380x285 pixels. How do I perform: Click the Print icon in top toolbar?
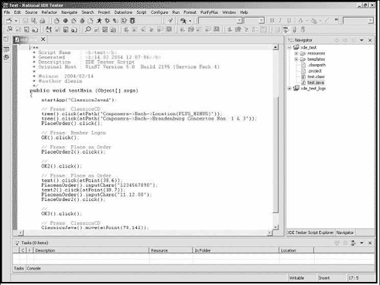(43, 21)
